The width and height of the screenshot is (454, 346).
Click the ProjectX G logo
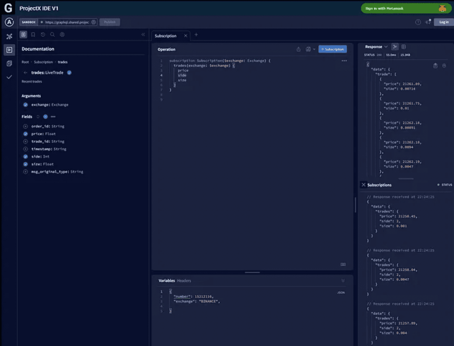click(8, 8)
